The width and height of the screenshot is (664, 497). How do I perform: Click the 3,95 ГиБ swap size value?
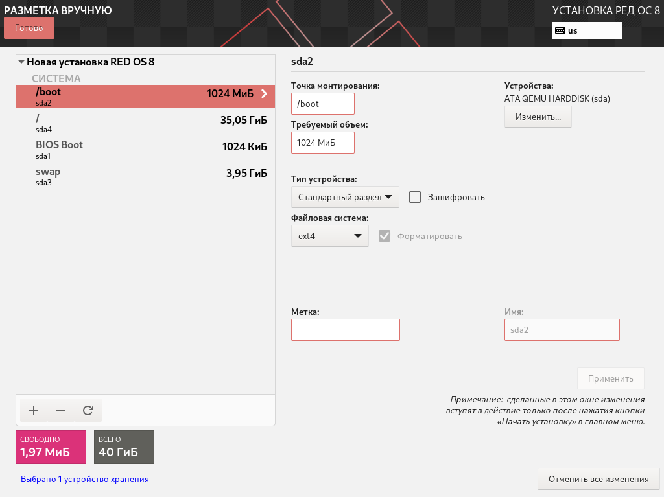point(246,173)
